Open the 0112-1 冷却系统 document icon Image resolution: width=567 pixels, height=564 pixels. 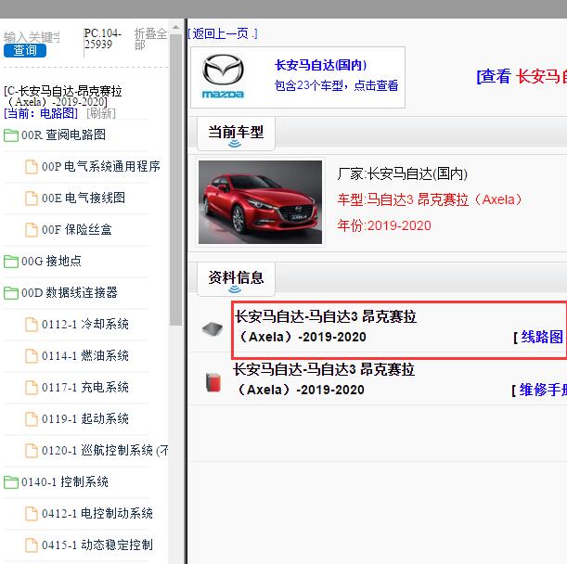click(x=32, y=325)
